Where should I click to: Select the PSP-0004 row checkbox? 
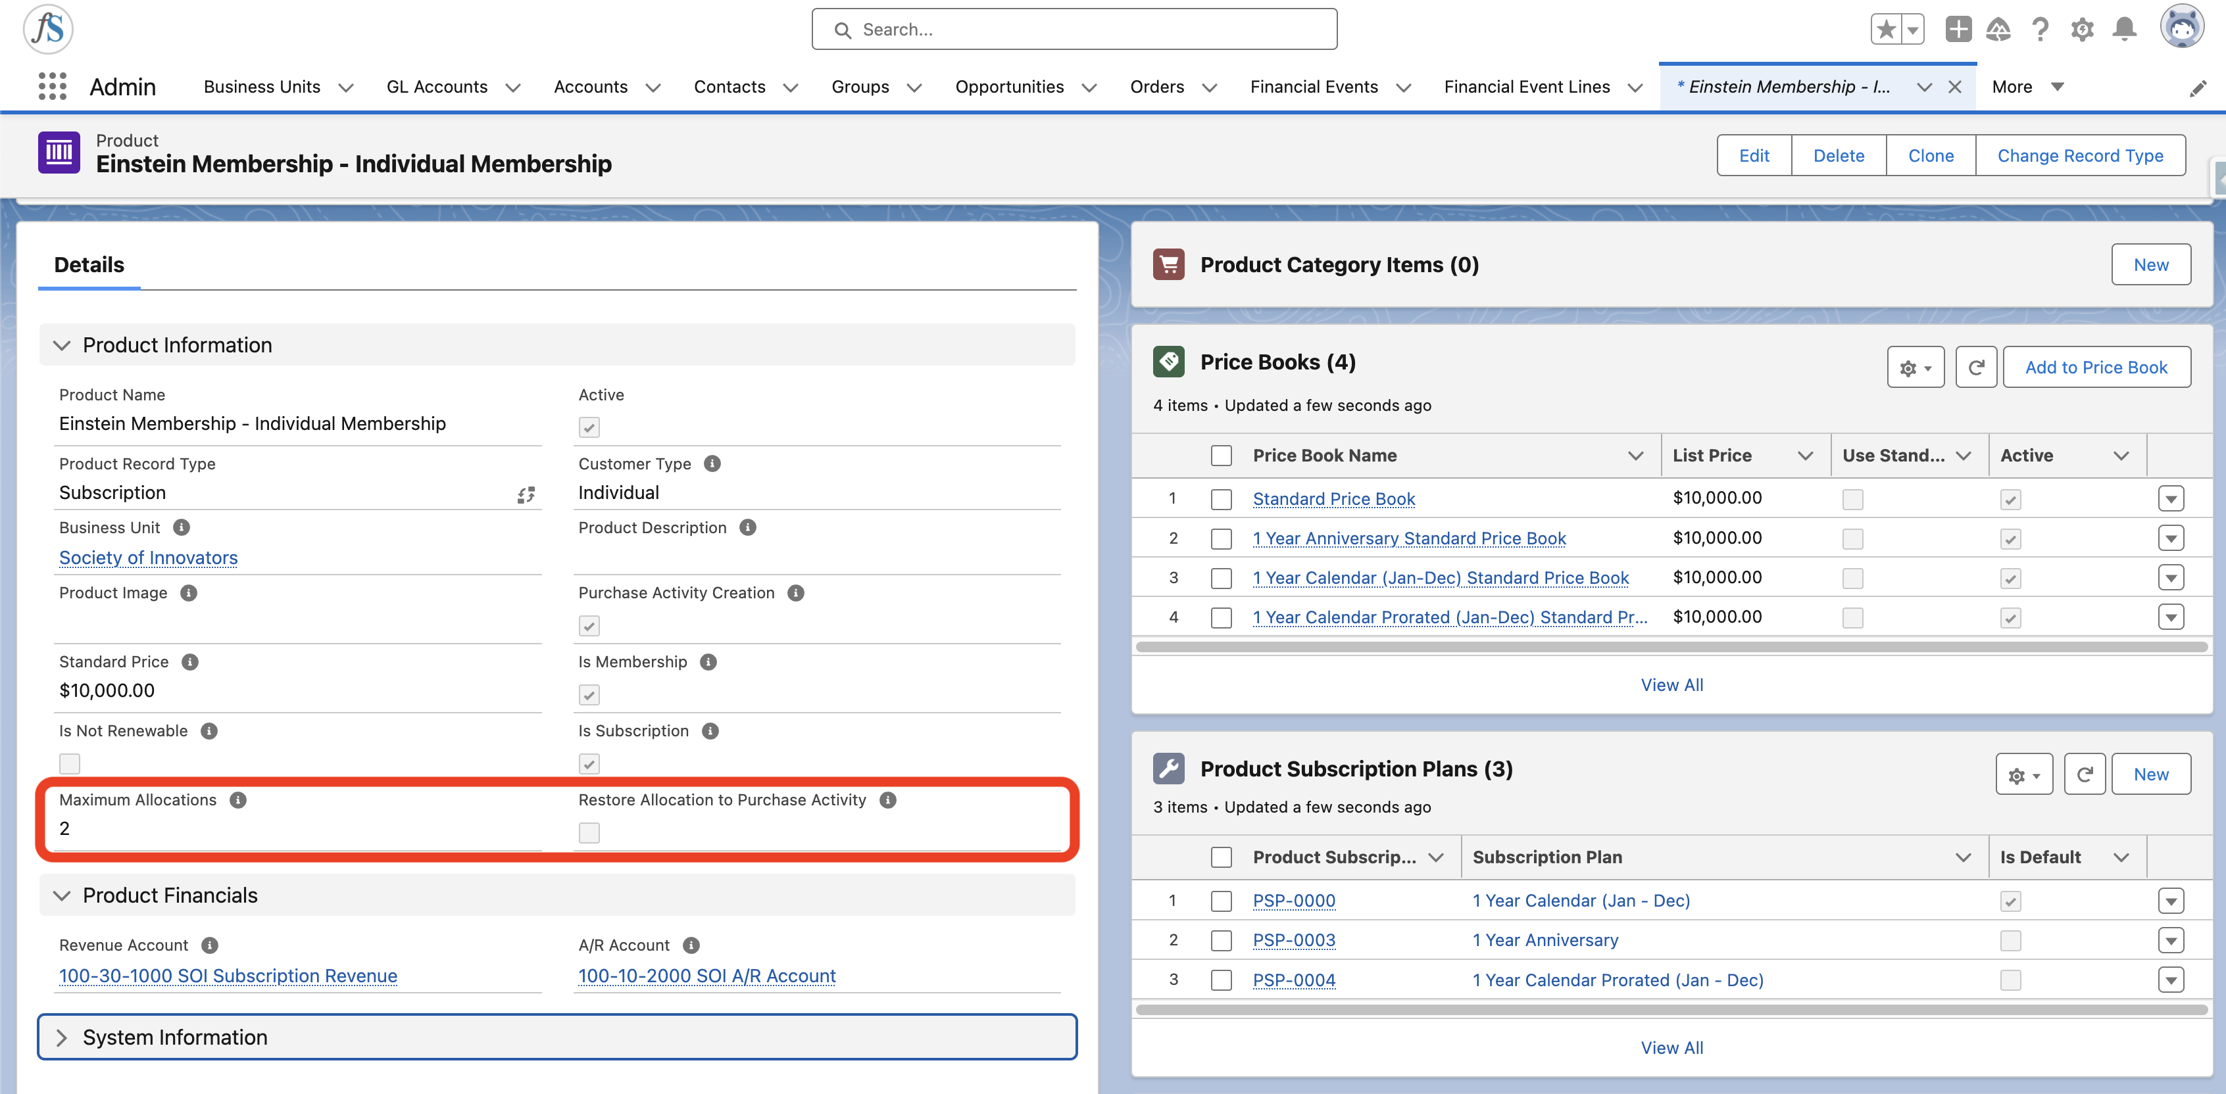point(1221,981)
